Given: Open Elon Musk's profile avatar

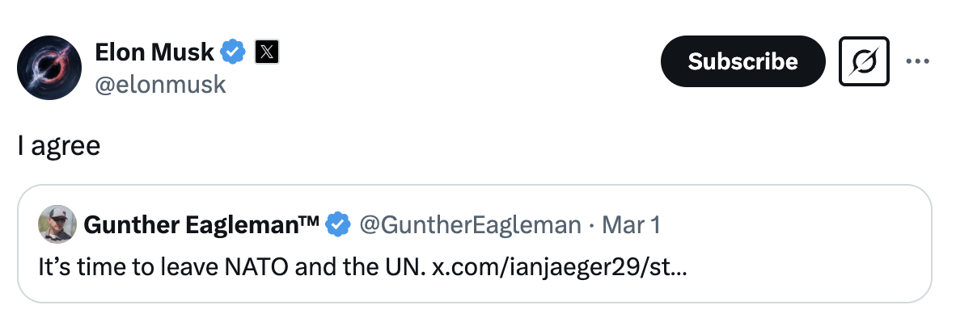Looking at the screenshot, I should (50, 68).
